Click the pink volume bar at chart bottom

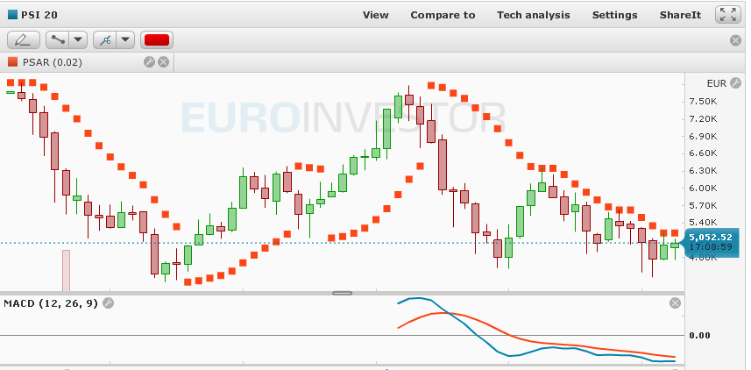pyautogui.click(x=66, y=270)
